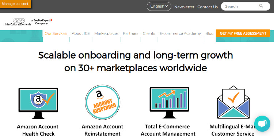Image resolution: width=274 pixels, height=136 pixels.
Task: Click the growth chart monitor icon
Action: coord(169,103)
